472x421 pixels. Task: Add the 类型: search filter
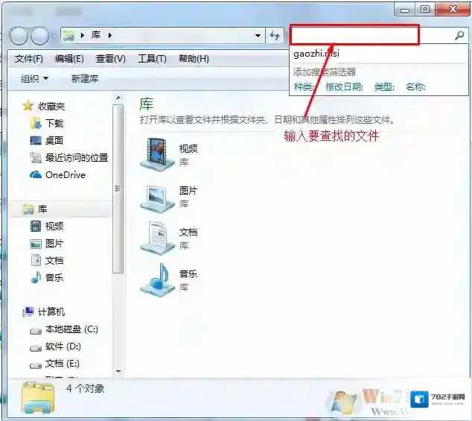click(x=384, y=87)
